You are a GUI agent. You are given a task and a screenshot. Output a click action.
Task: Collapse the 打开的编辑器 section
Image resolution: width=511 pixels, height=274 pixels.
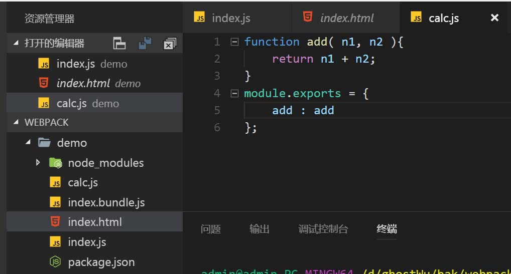[x=16, y=43]
